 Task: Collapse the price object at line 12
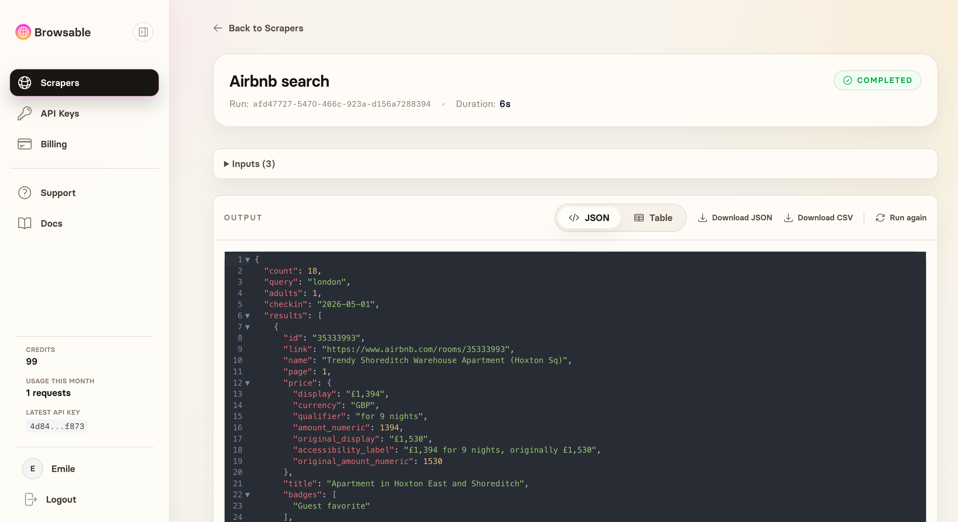247,383
